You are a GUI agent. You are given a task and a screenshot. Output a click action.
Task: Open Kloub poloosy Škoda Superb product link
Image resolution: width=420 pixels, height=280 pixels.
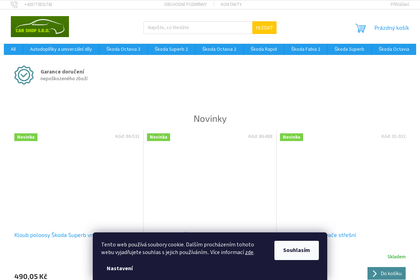point(53,235)
